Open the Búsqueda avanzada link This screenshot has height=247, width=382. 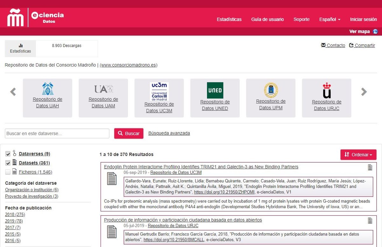(169, 133)
